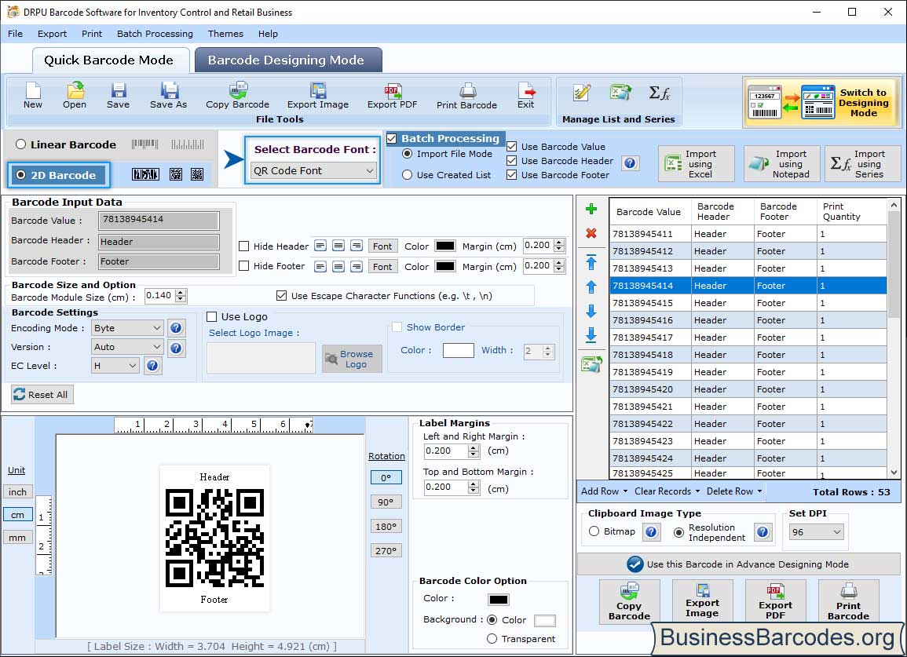This screenshot has width=907, height=657.
Task: Click the Exit icon
Action: click(526, 96)
